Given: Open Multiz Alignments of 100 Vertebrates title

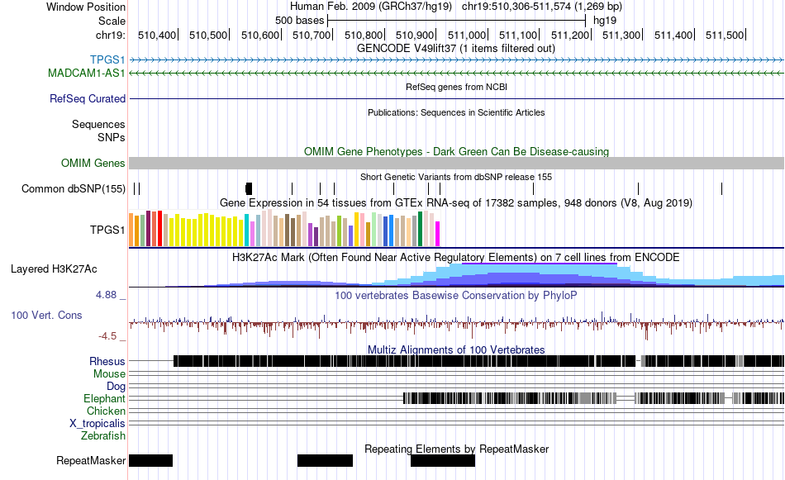Looking at the screenshot, I should click(x=456, y=349).
